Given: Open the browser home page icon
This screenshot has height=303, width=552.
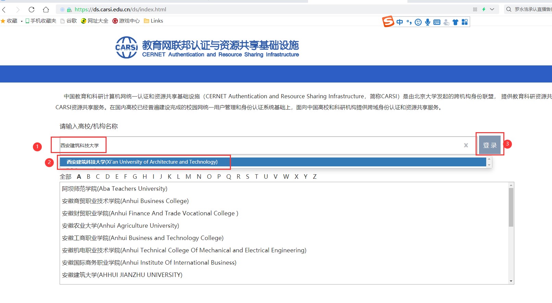Looking at the screenshot, I should click(46, 10).
